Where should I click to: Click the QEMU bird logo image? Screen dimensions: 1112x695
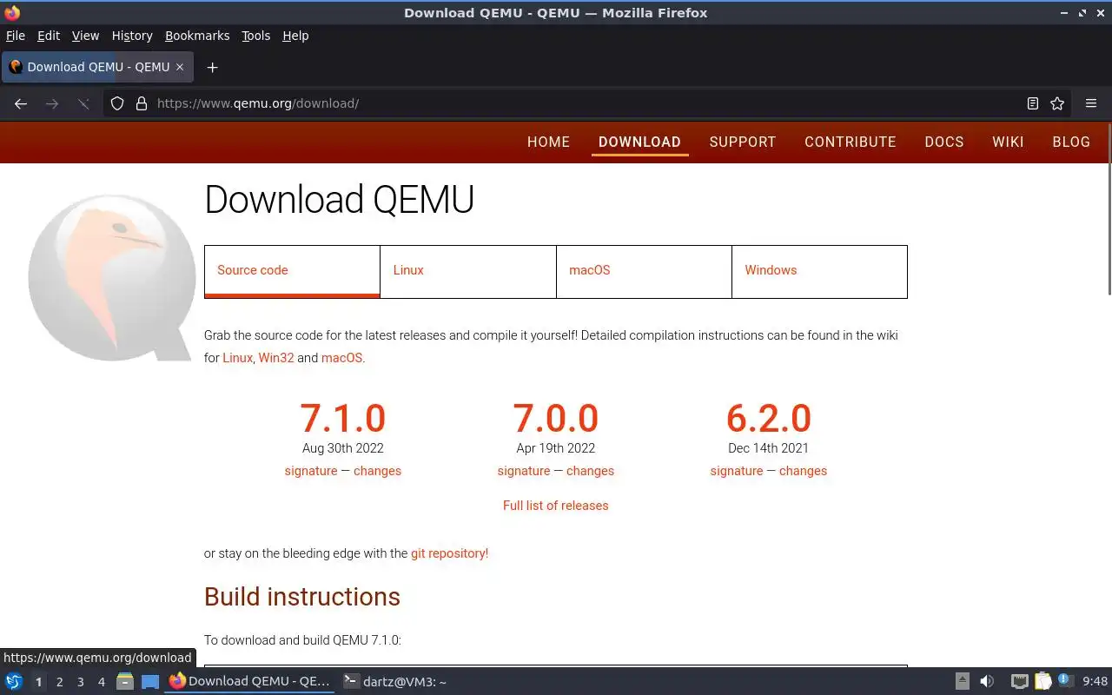pos(111,276)
